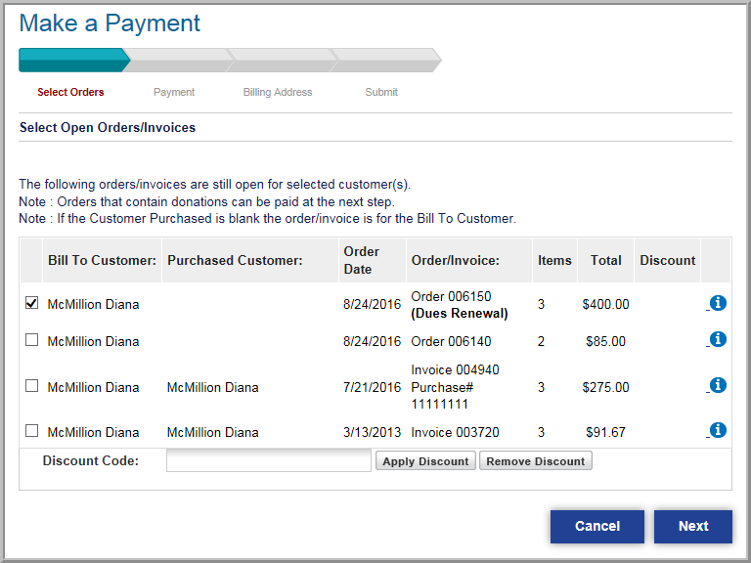This screenshot has height=563, width=751.
Task: Proceed with the Next button
Action: click(693, 526)
